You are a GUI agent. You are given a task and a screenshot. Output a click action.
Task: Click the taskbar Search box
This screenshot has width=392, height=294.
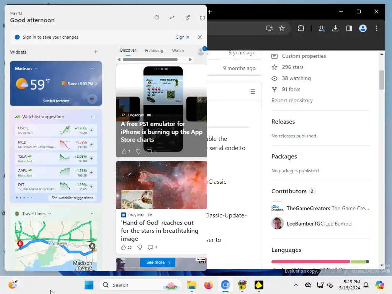[141, 285]
